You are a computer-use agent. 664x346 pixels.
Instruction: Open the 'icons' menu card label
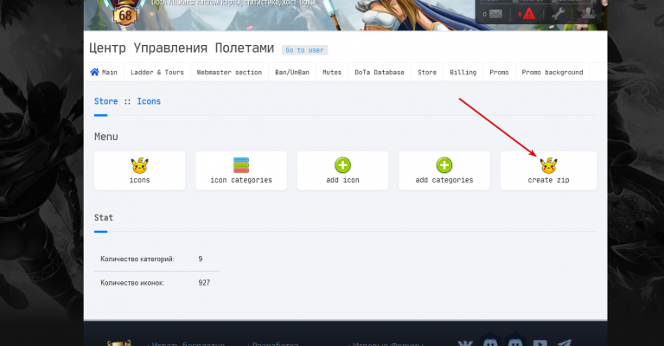139,180
